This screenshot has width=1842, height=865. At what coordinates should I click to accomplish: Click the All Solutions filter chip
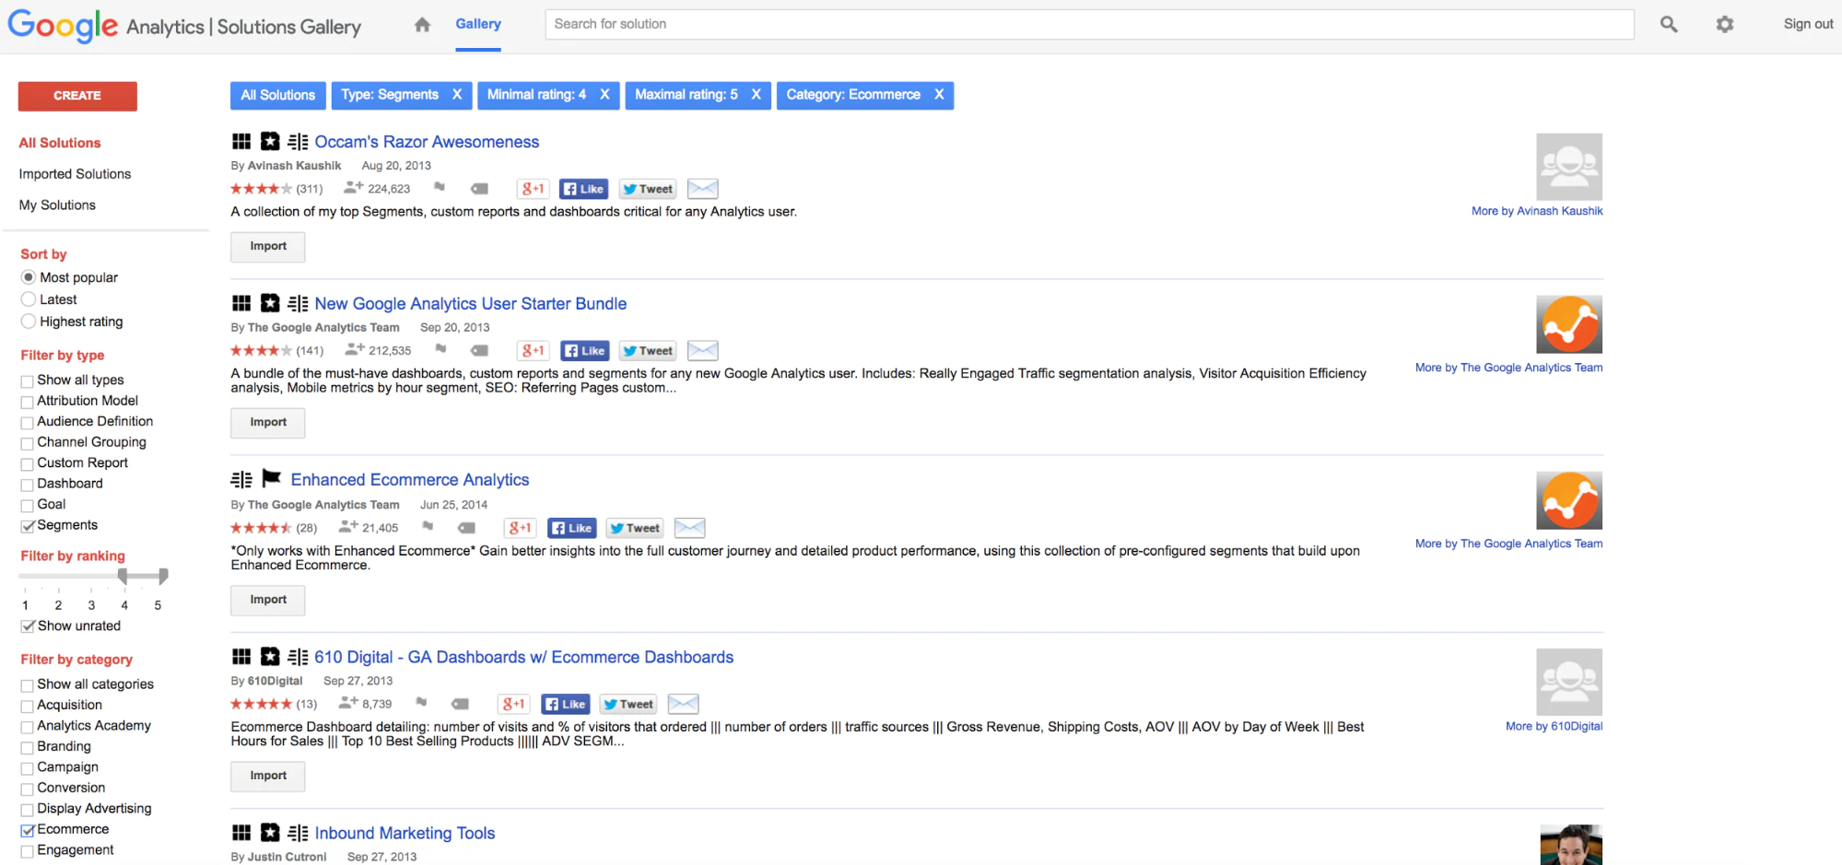point(278,95)
